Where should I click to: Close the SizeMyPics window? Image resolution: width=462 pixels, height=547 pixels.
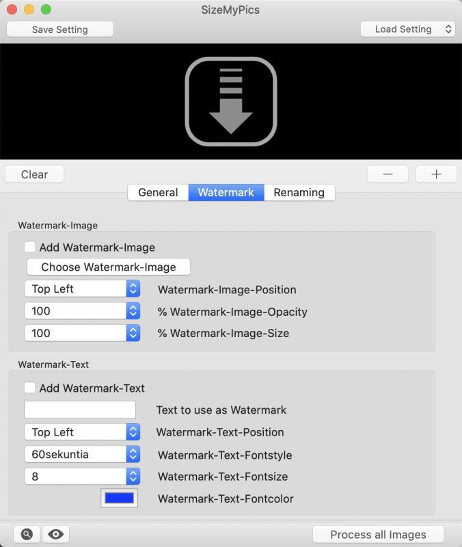coord(12,9)
